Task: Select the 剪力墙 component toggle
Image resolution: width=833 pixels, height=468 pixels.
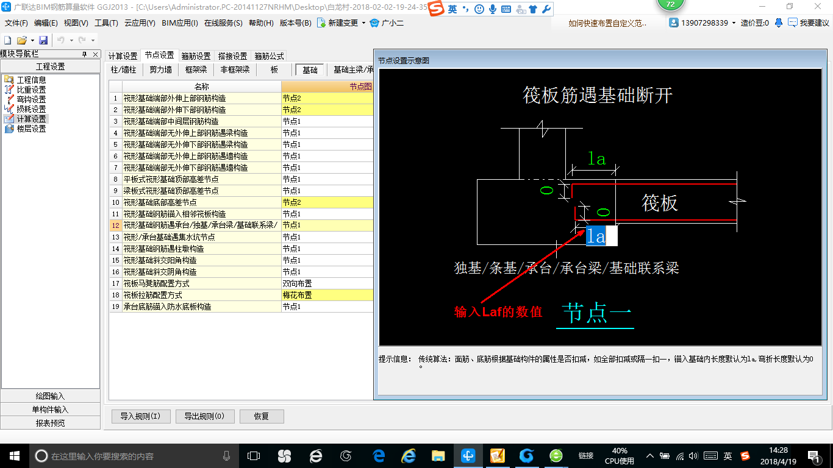Action: pos(161,69)
